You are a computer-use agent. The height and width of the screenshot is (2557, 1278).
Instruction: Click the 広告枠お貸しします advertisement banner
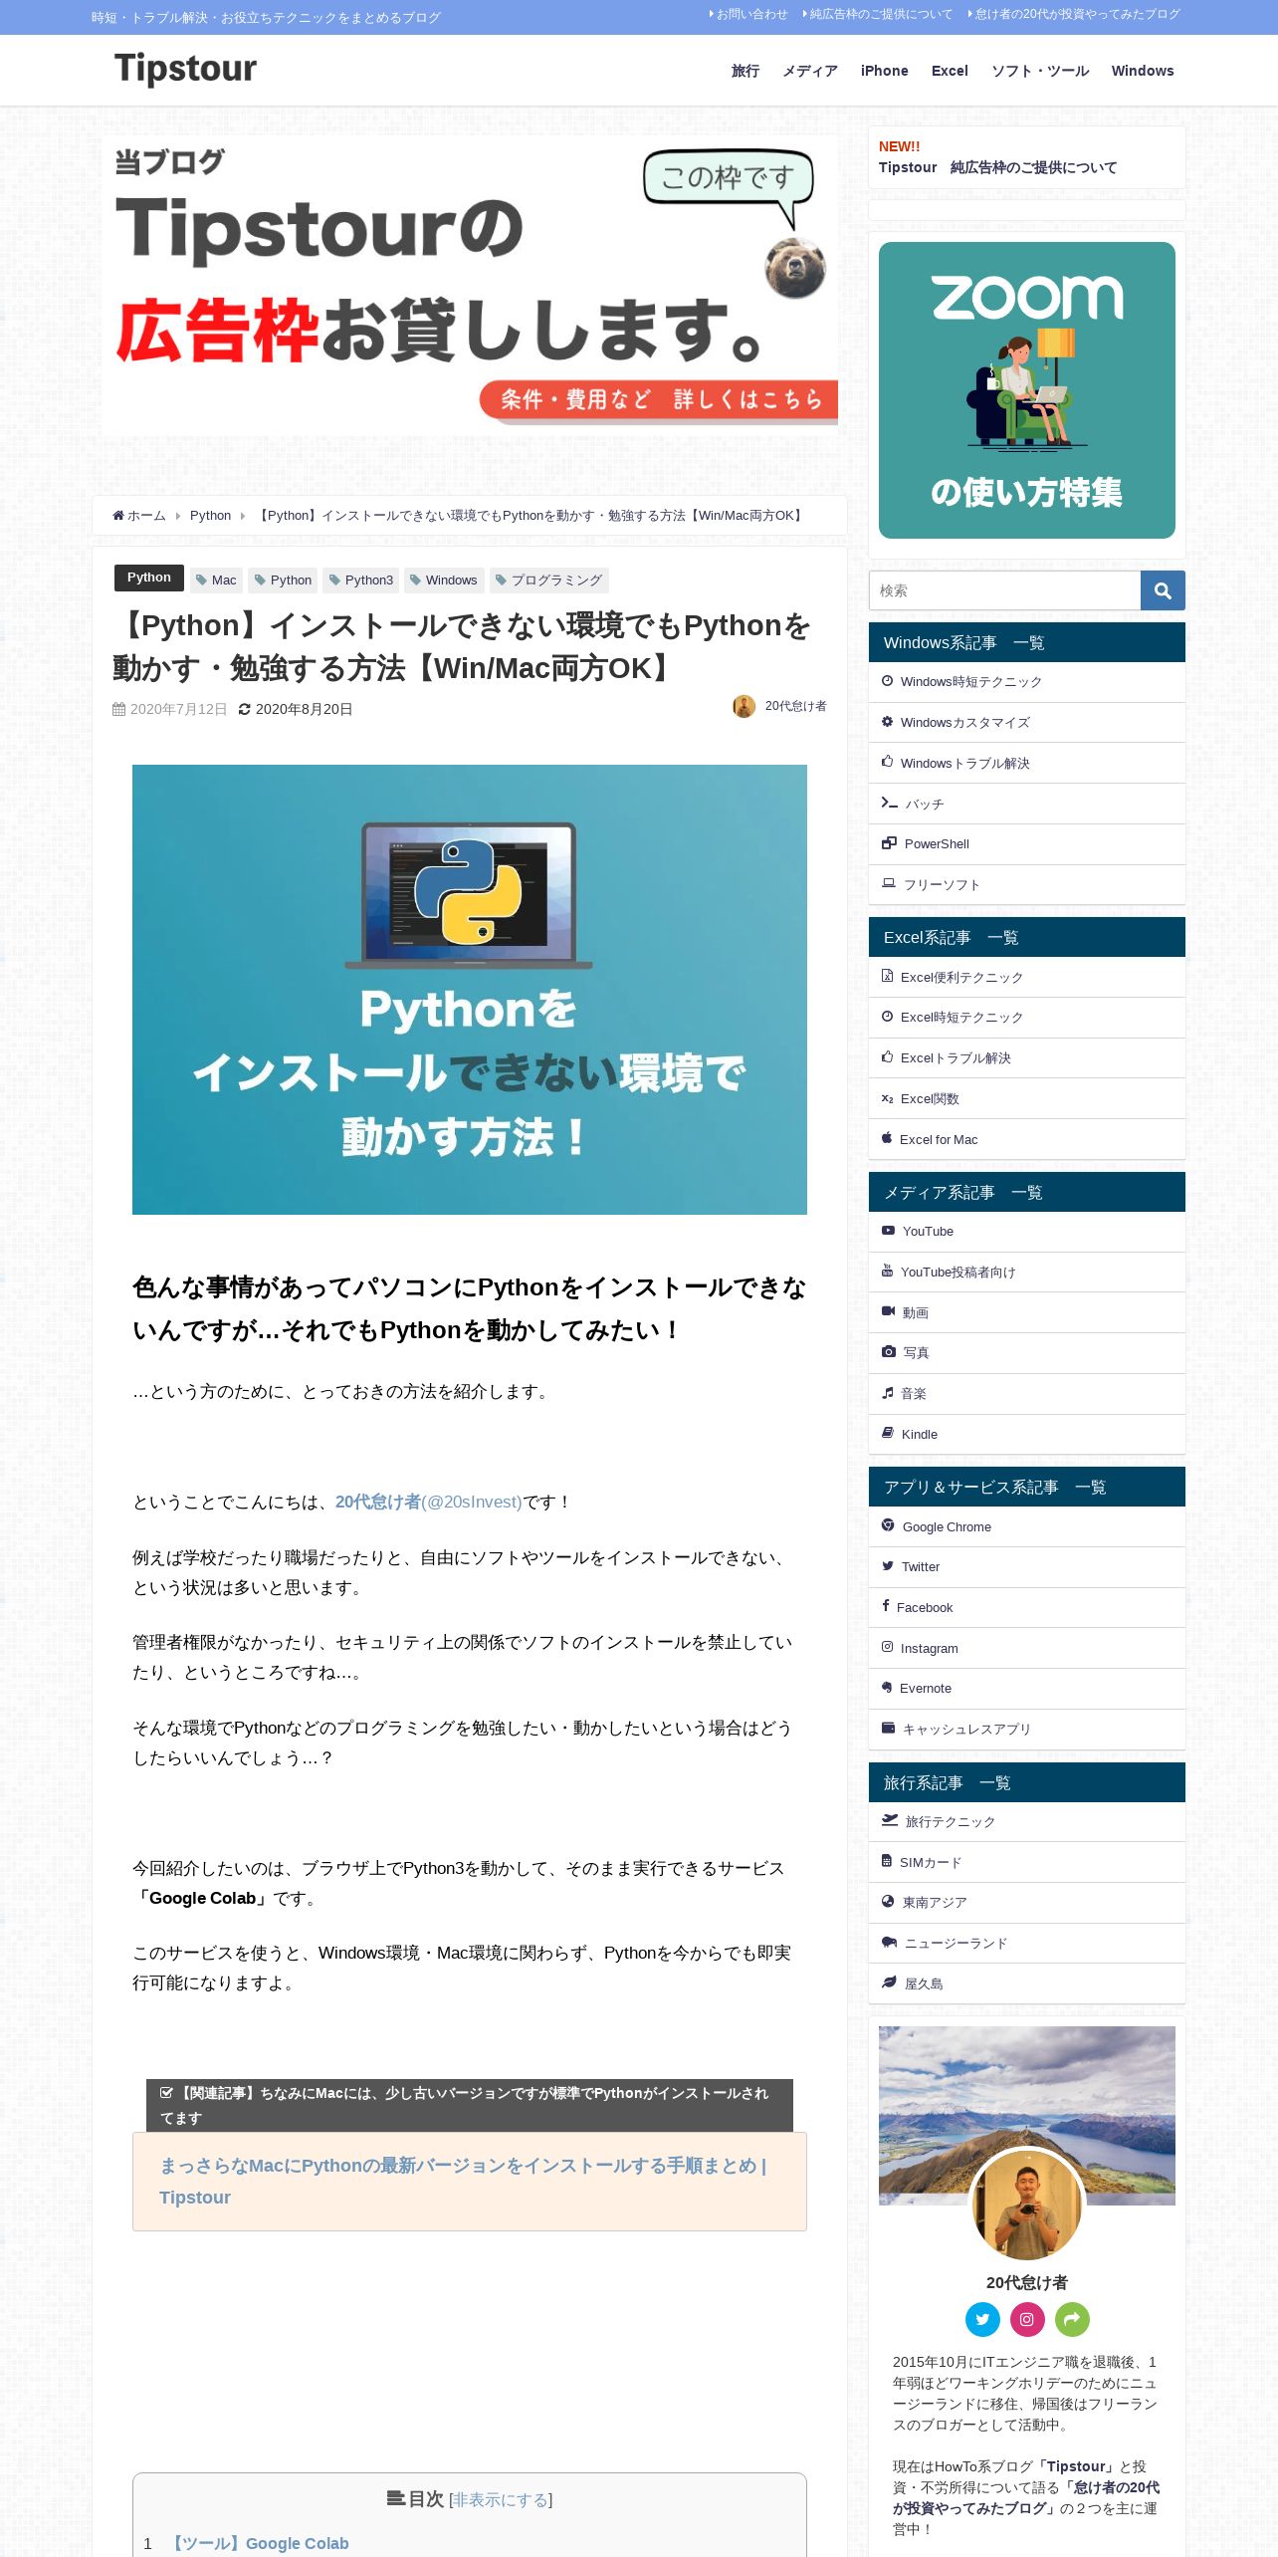pos(470,286)
